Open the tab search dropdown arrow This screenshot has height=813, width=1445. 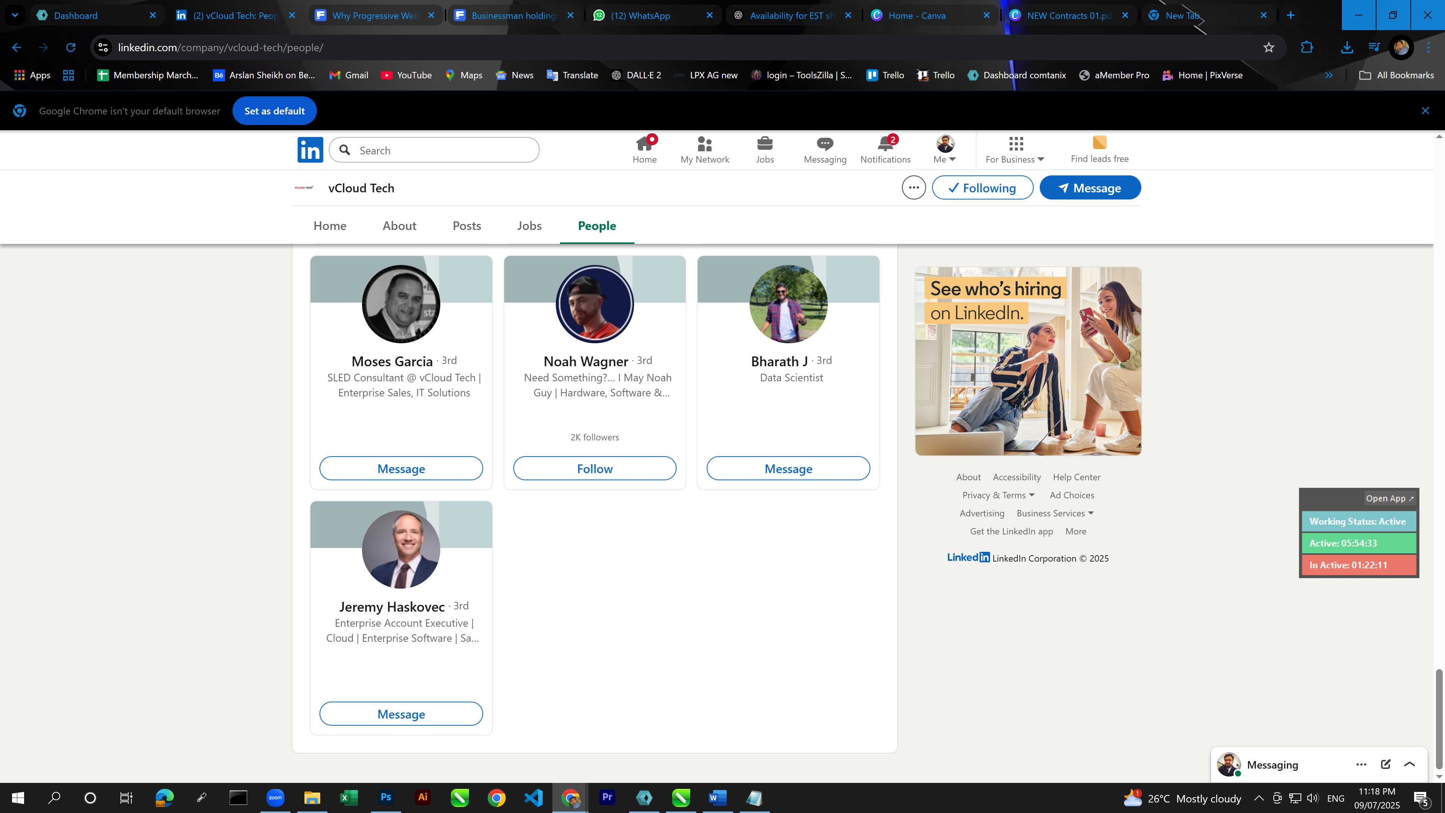(15, 15)
